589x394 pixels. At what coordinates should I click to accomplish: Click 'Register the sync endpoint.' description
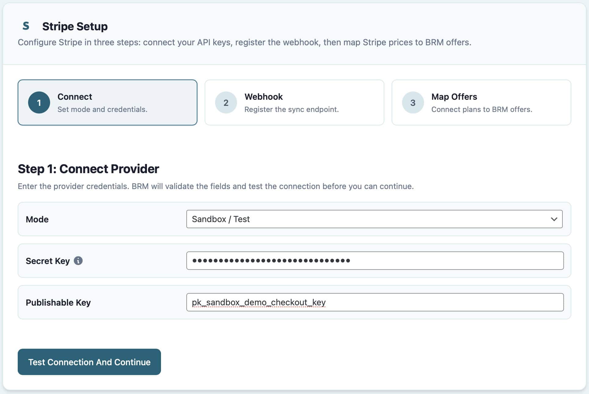pos(291,110)
